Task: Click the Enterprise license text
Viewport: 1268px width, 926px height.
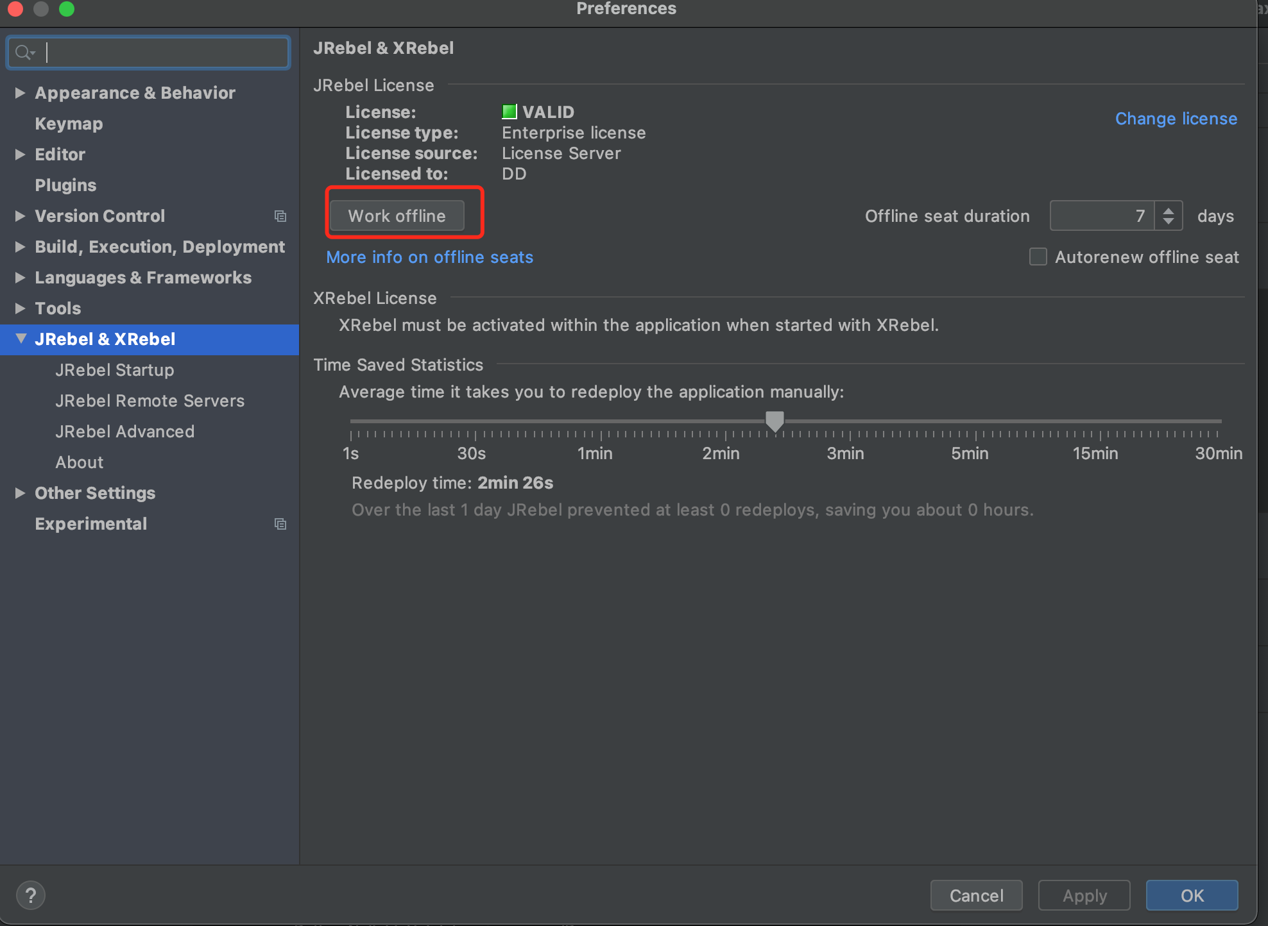Action: [574, 133]
